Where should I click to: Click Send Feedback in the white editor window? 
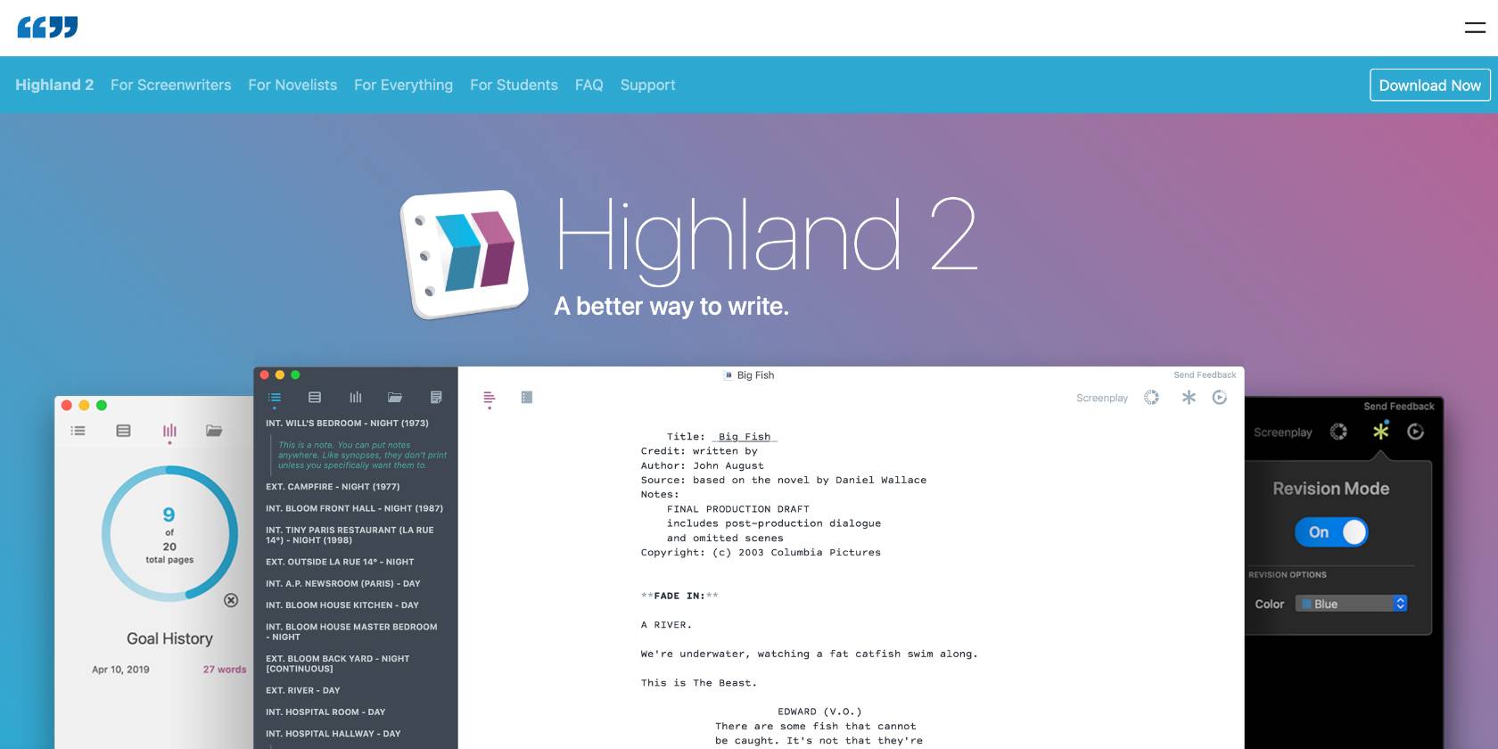coord(1205,375)
